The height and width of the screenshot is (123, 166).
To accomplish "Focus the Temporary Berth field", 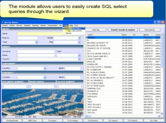I will tap(73, 68).
